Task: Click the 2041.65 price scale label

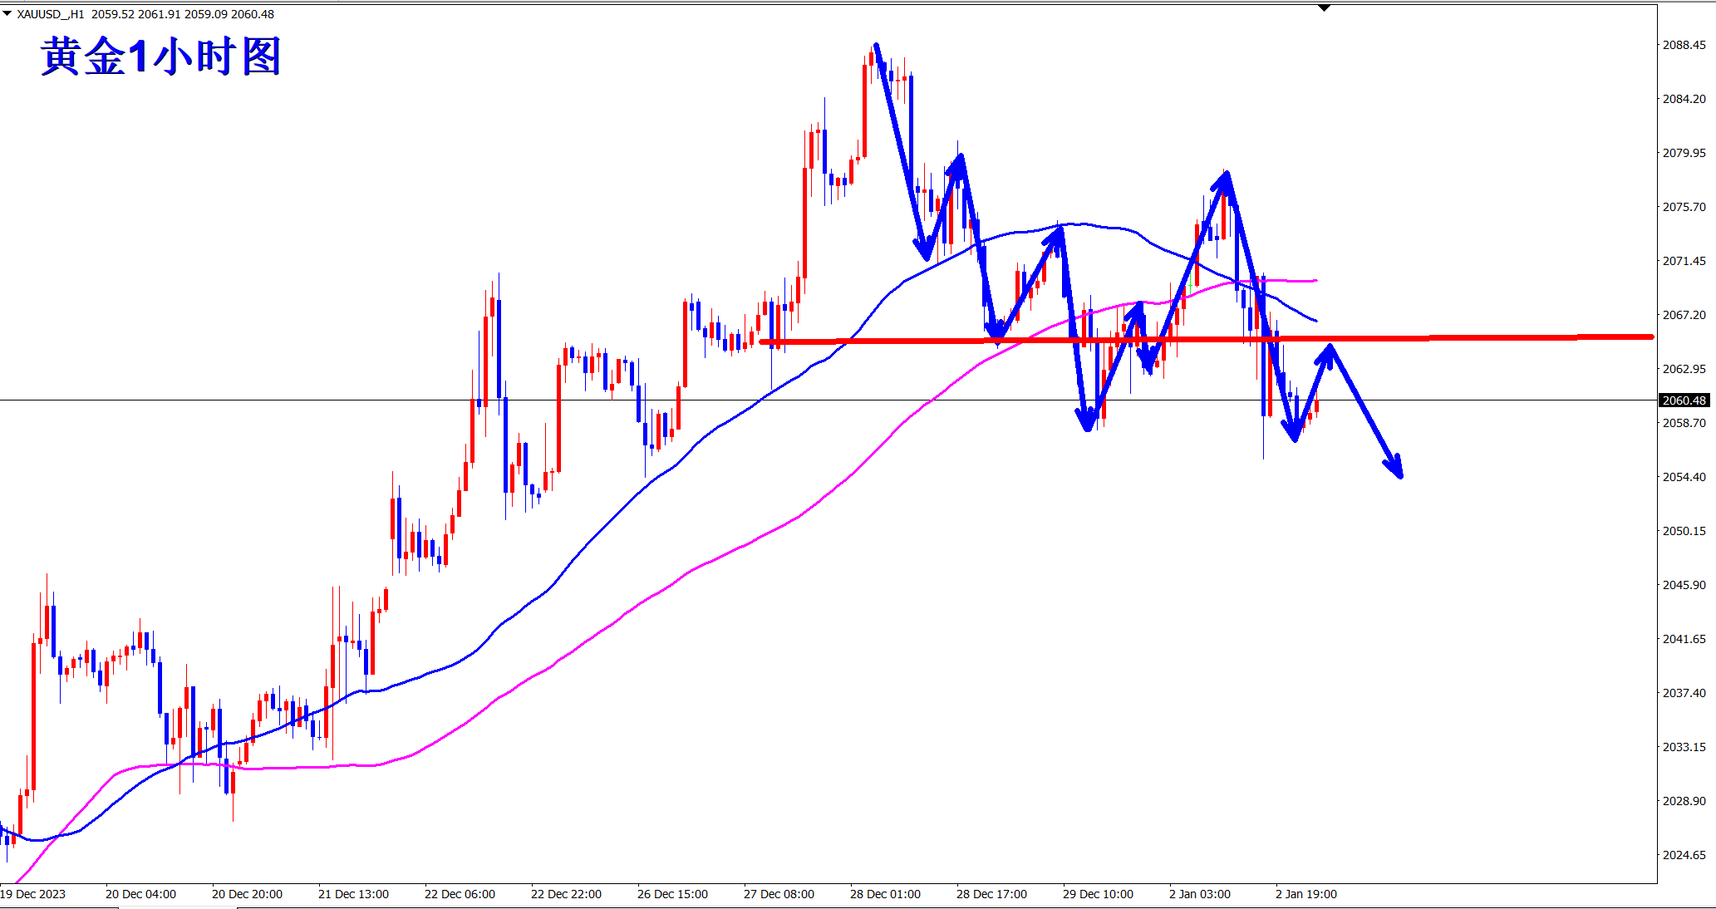Action: tap(1684, 639)
